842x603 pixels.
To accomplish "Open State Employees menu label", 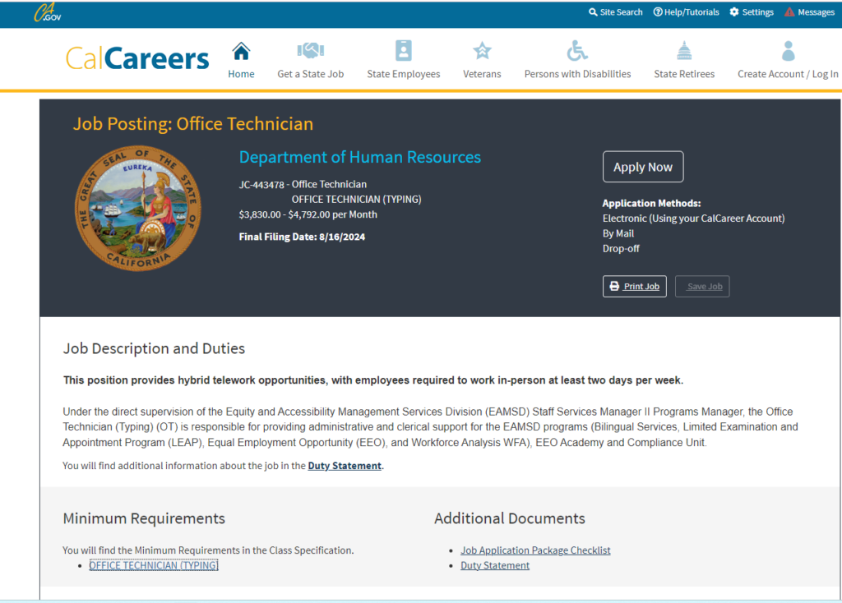I will click(x=403, y=74).
